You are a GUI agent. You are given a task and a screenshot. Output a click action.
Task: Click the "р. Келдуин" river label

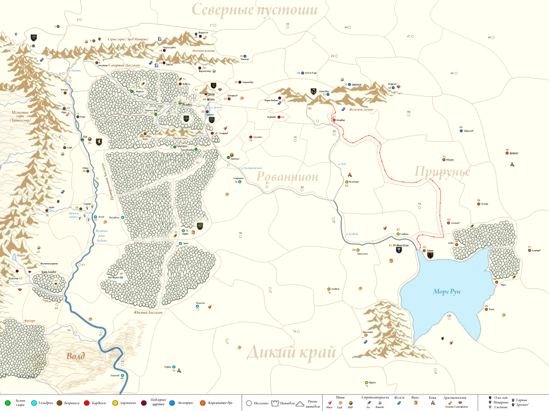coord(352,234)
